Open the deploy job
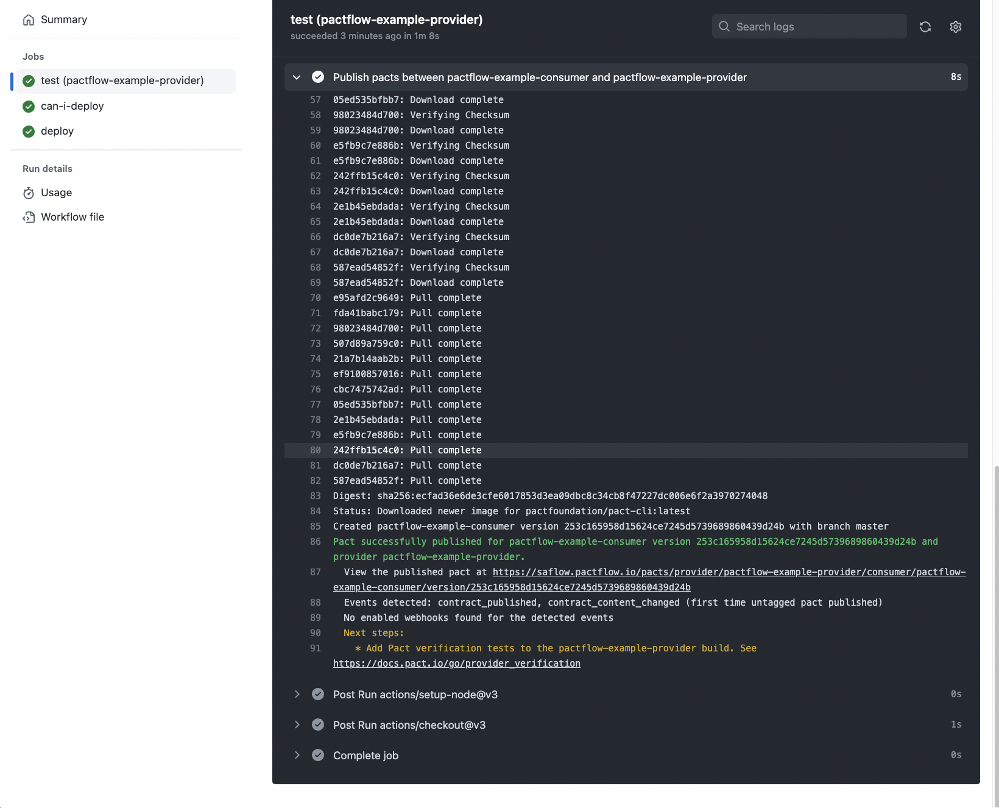Image resolution: width=999 pixels, height=808 pixels. pyautogui.click(x=57, y=132)
